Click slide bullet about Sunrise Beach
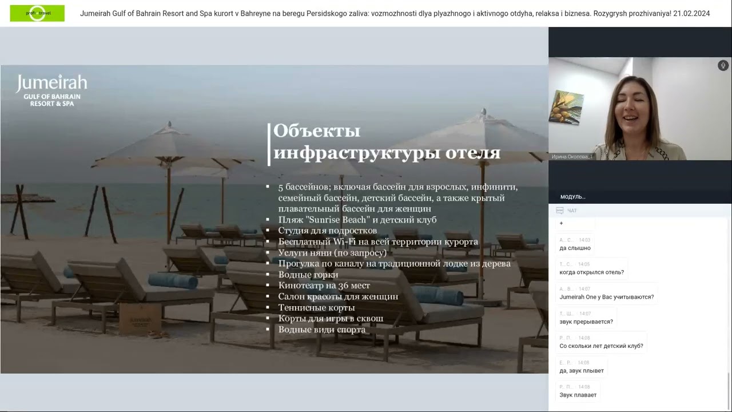 (357, 220)
